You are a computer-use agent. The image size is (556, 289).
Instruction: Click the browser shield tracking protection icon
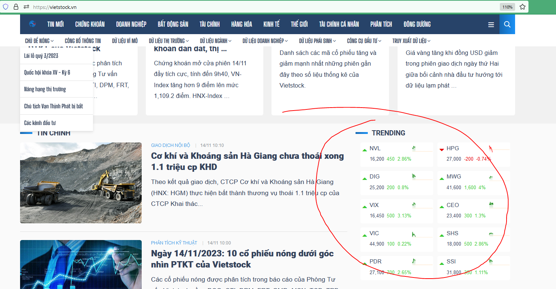point(6,7)
